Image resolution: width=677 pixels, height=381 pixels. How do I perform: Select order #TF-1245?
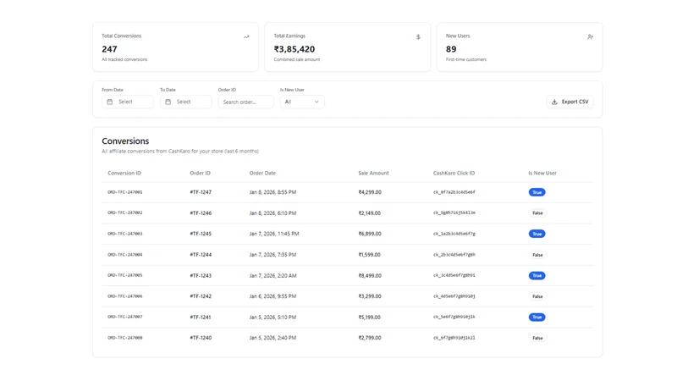coord(201,234)
